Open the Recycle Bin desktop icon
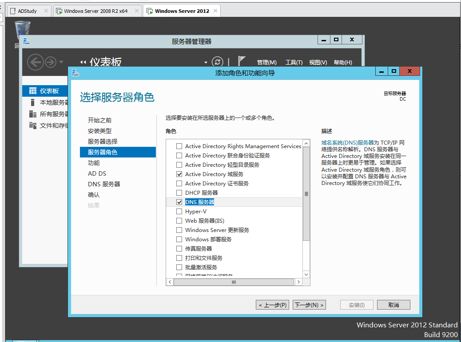The height and width of the screenshot is (342, 461). [22, 32]
